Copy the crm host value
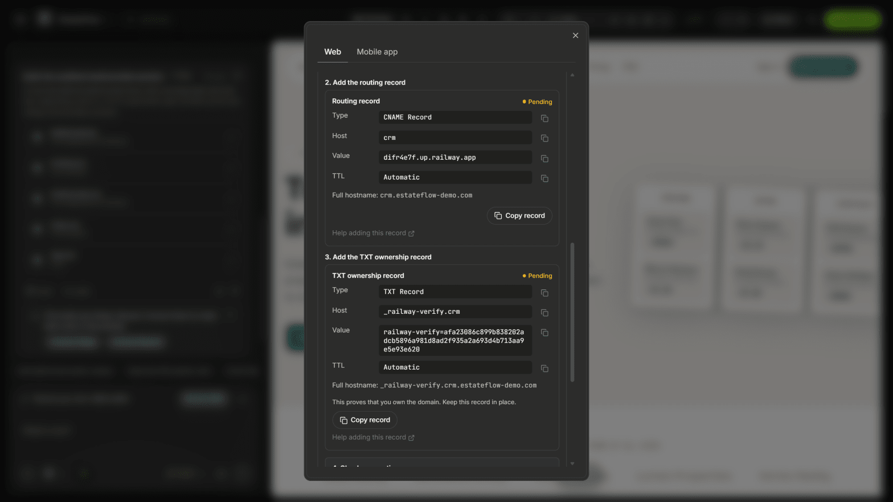Viewport: 893px width, 502px height. pyautogui.click(x=544, y=138)
